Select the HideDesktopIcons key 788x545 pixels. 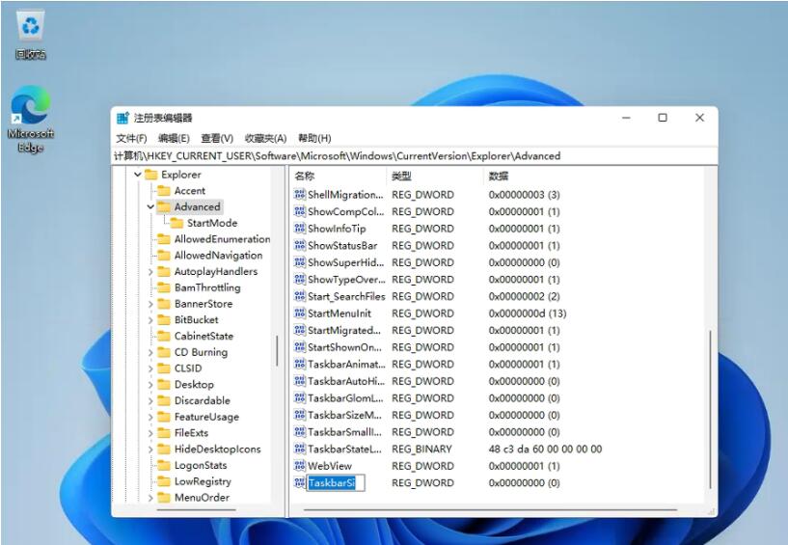[218, 449]
